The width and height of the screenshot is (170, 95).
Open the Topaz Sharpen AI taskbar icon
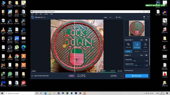pyautogui.click(x=71, y=93)
